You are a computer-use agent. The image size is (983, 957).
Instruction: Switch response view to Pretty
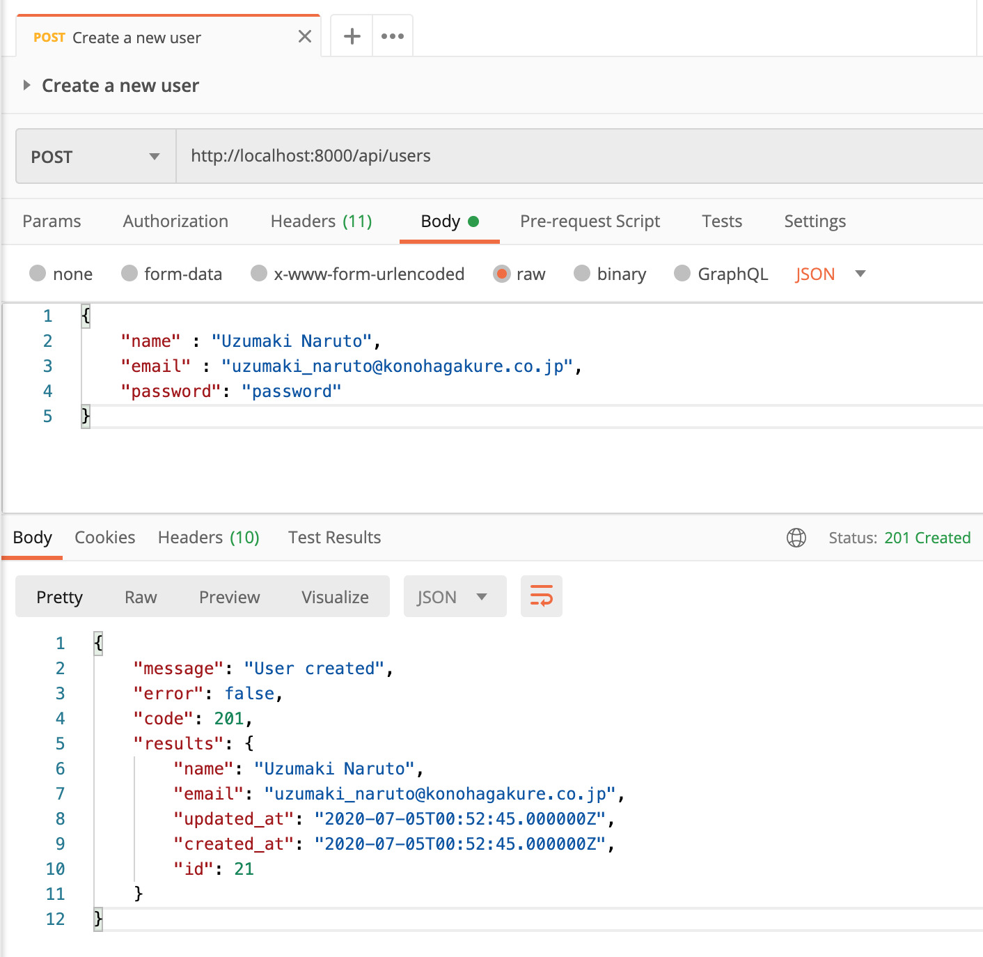pyautogui.click(x=59, y=598)
